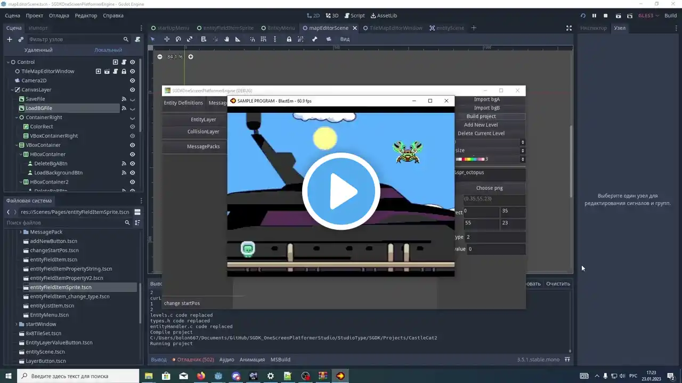This screenshot has width=682, height=383.
Task: Choose the Scale Mode tool
Action: (x=190, y=39)
